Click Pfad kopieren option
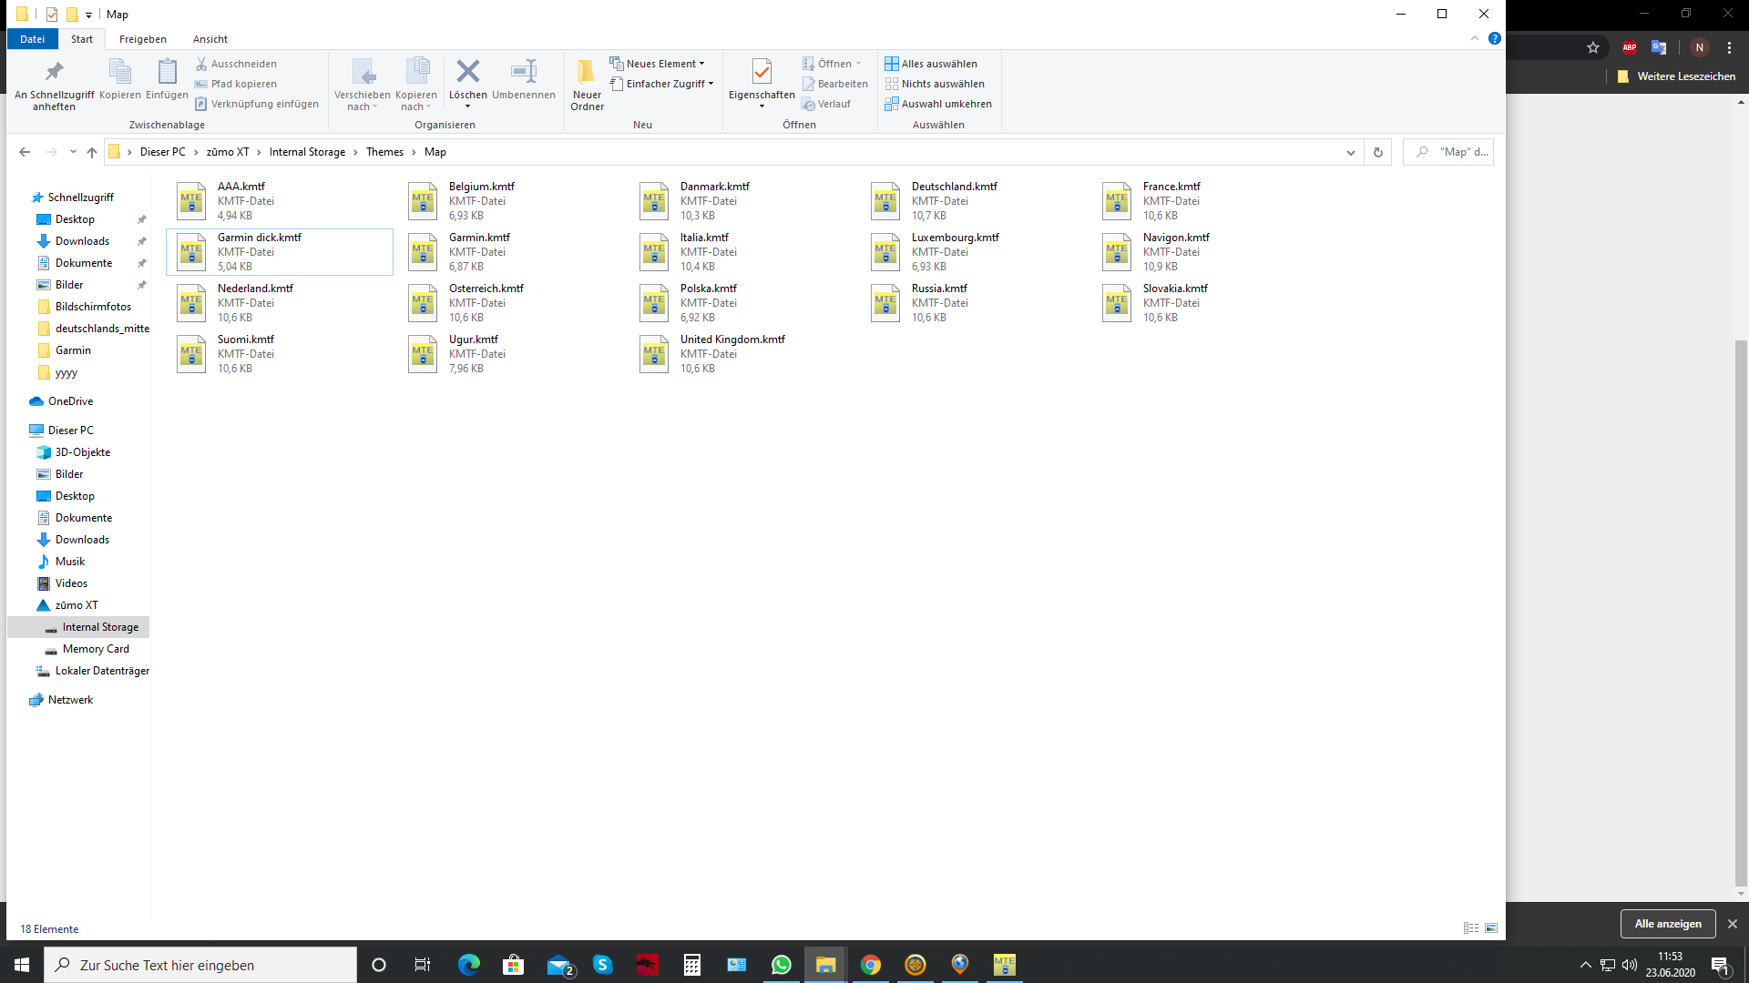The width and height of the screenshot is (1749, 983). coord(236,84)
